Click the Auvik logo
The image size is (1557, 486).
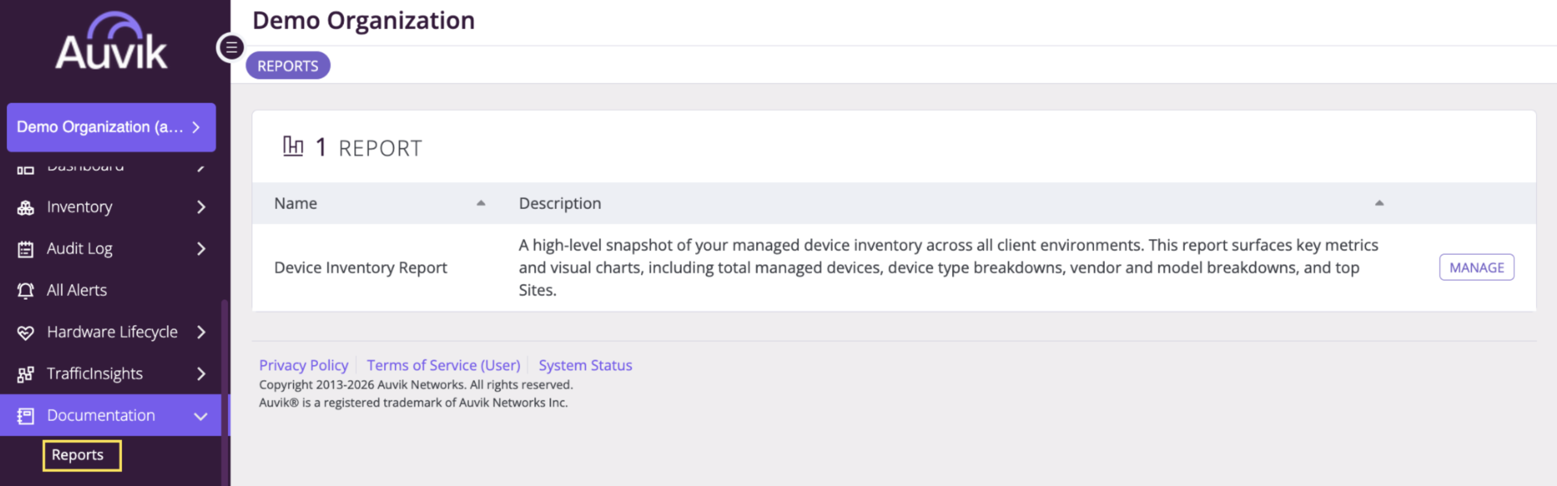pos(111,41)
